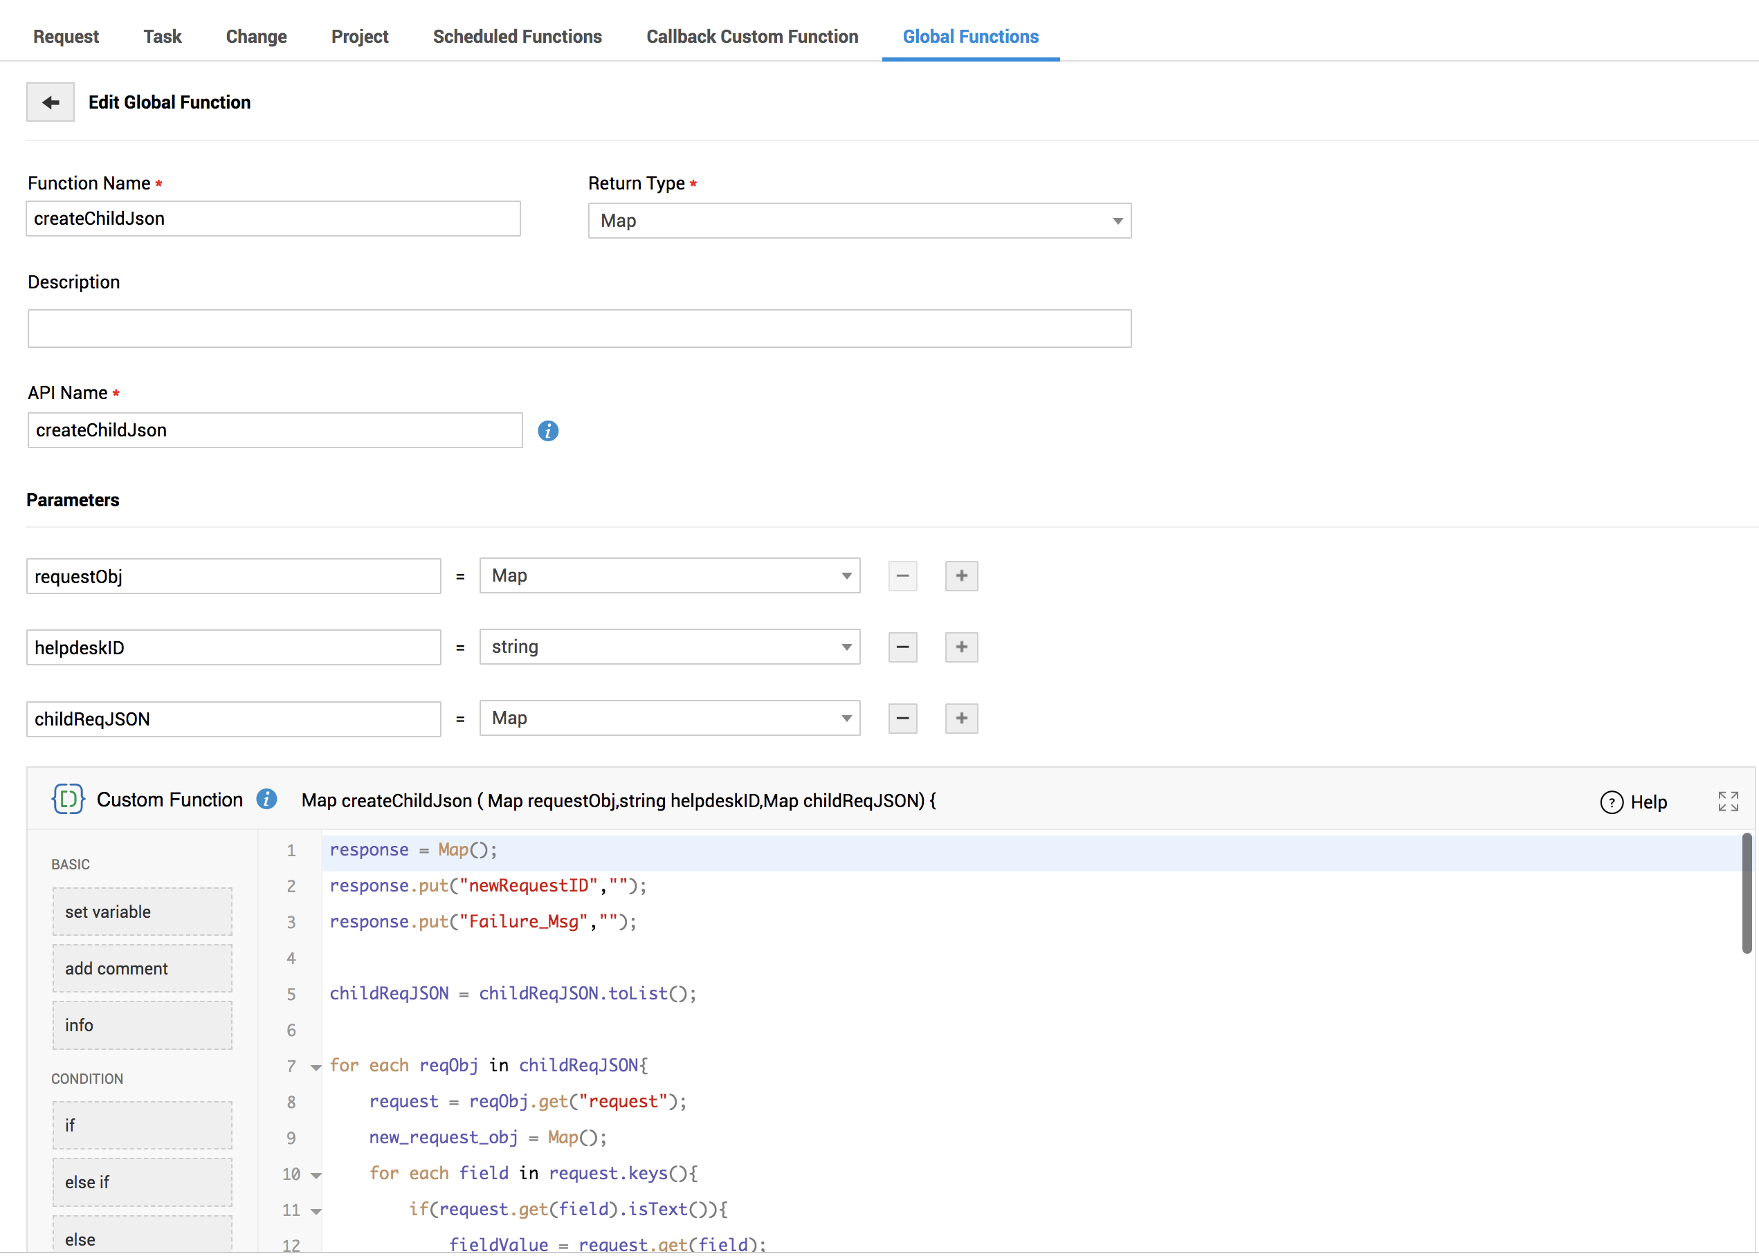Image resolution: width=1759 pixels, height=1256 pixels.
Task: Select the set variable block
Action: tap(143, 912)
